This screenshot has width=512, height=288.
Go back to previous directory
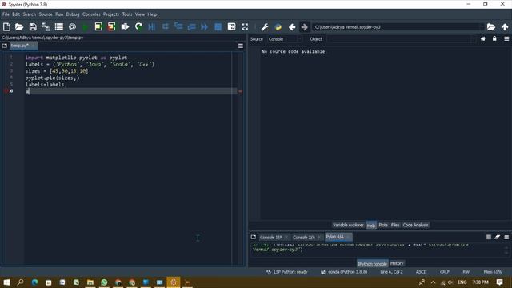click(x=292, y=26)
